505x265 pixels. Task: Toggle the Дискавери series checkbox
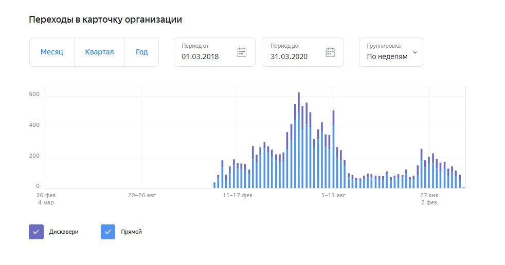tap(36, 232)
